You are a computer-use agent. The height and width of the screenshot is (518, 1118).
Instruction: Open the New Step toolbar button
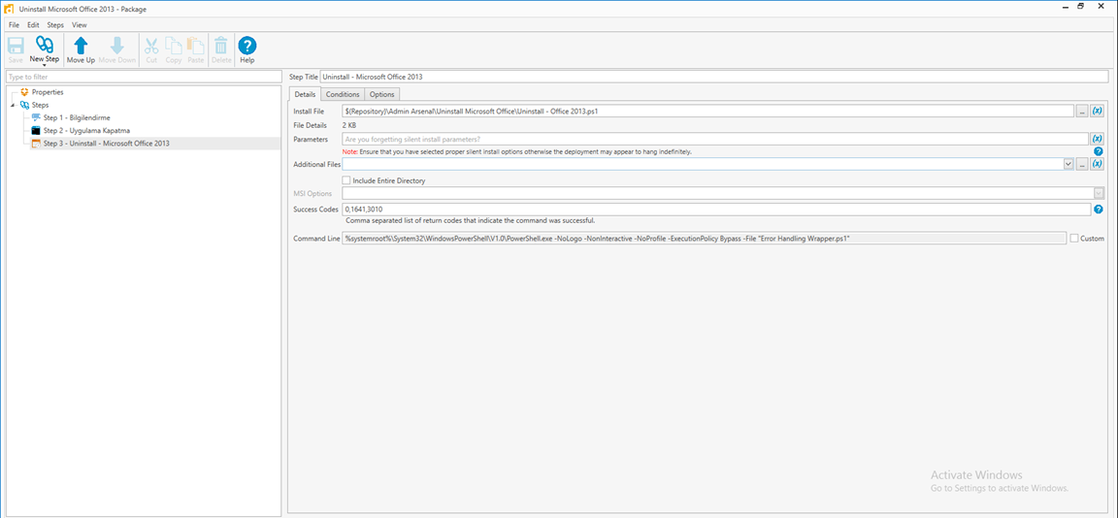pos(45,49)
